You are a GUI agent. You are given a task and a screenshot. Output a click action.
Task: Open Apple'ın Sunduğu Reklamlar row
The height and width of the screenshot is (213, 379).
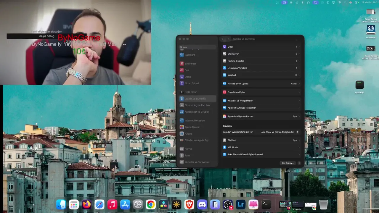pos(261,108)
